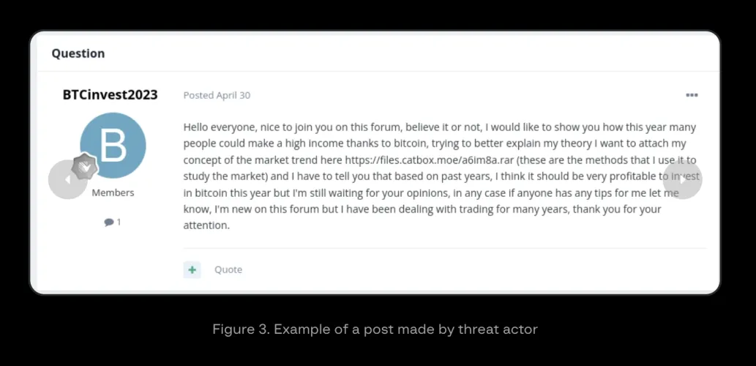This screenshot has width=756, height=366.
Task: Click the "Question" section heading
Action: 78,53
